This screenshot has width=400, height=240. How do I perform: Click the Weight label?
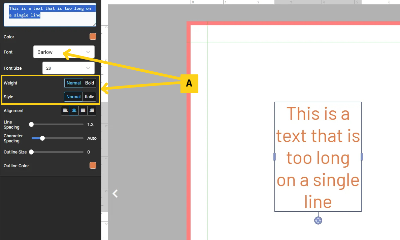(10, 83)
